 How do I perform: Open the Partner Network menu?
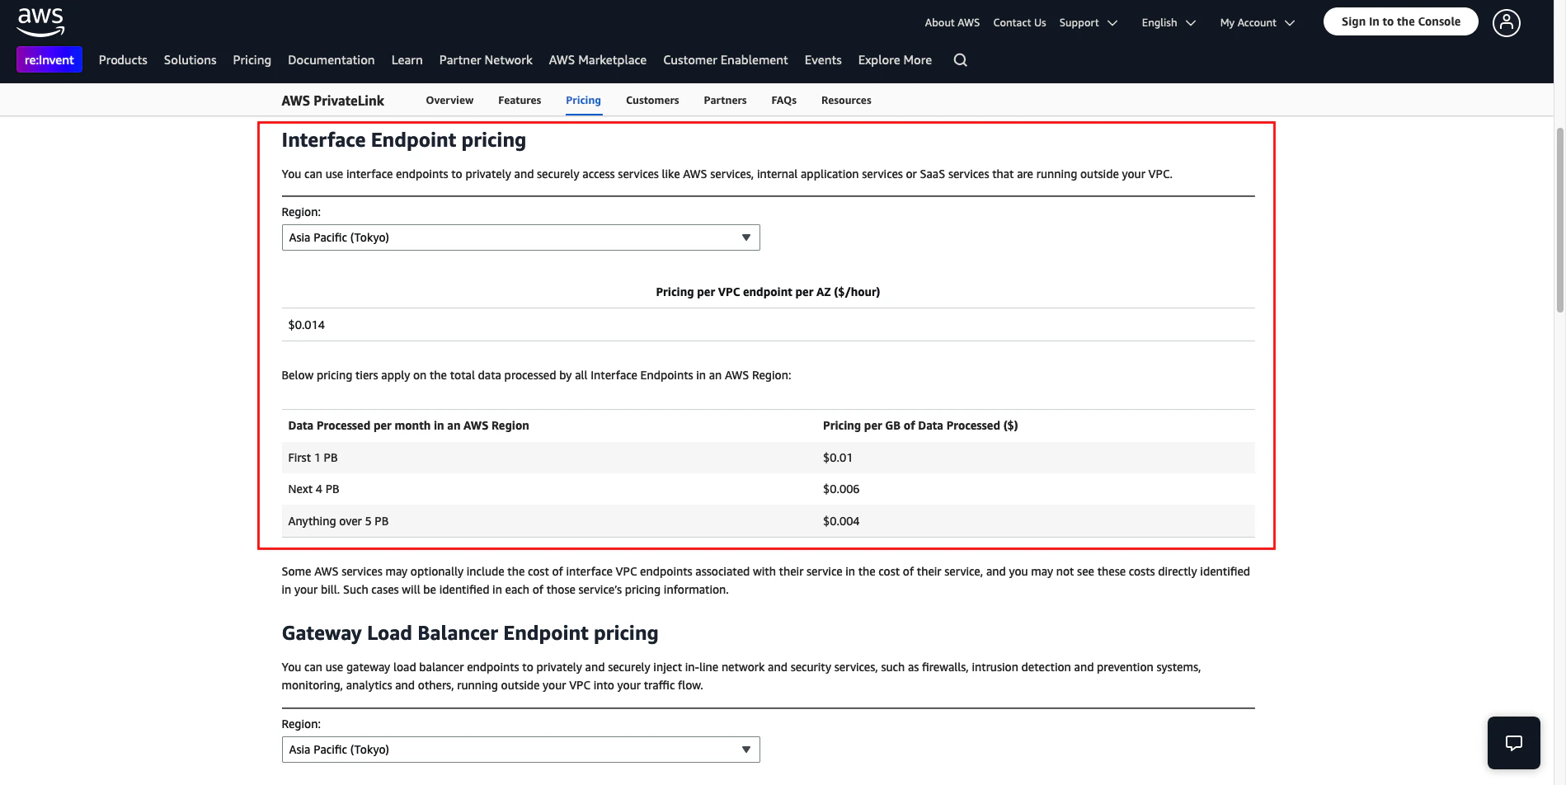coord(486,60)
